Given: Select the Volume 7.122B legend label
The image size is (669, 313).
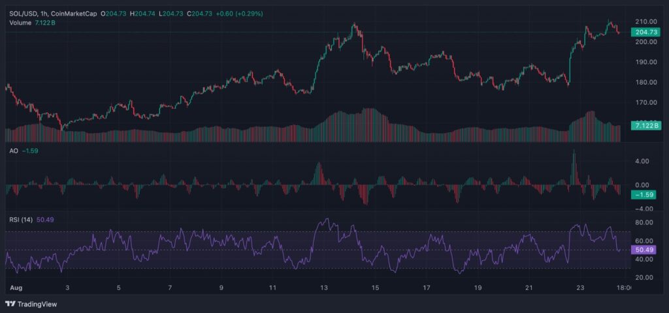Looking at the screenshot, I should (33, 23).
